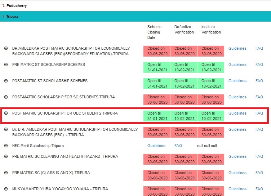This screenshot has width=271, height=196.
Task: Click Post-Matric ST defective verification Open till 10-02-2021
Action: 184,84
